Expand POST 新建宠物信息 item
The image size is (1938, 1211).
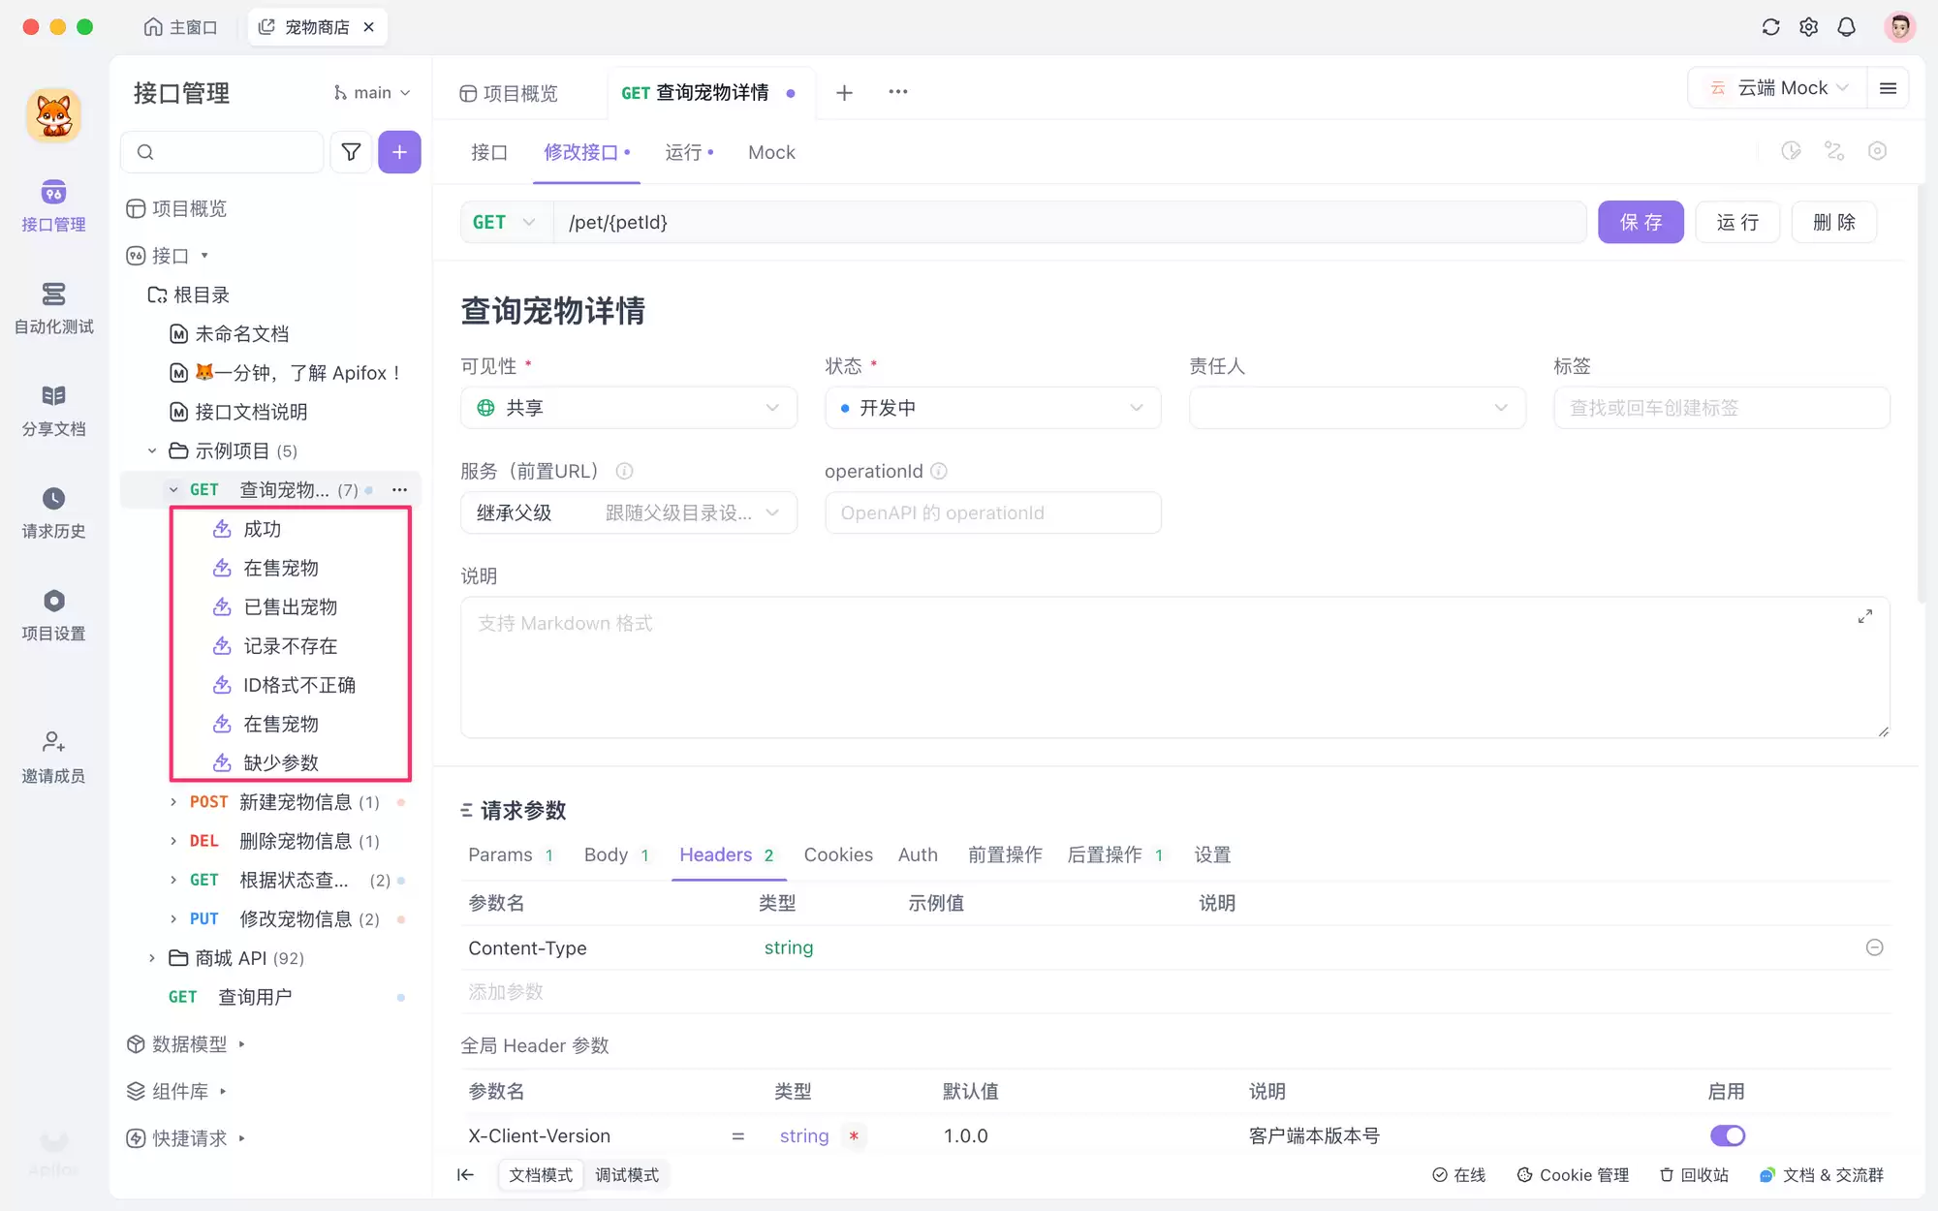(x=173, y=802)
